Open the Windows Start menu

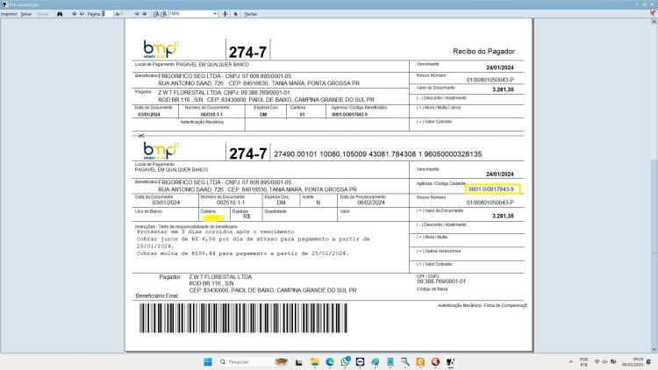(x=208, y=361)
